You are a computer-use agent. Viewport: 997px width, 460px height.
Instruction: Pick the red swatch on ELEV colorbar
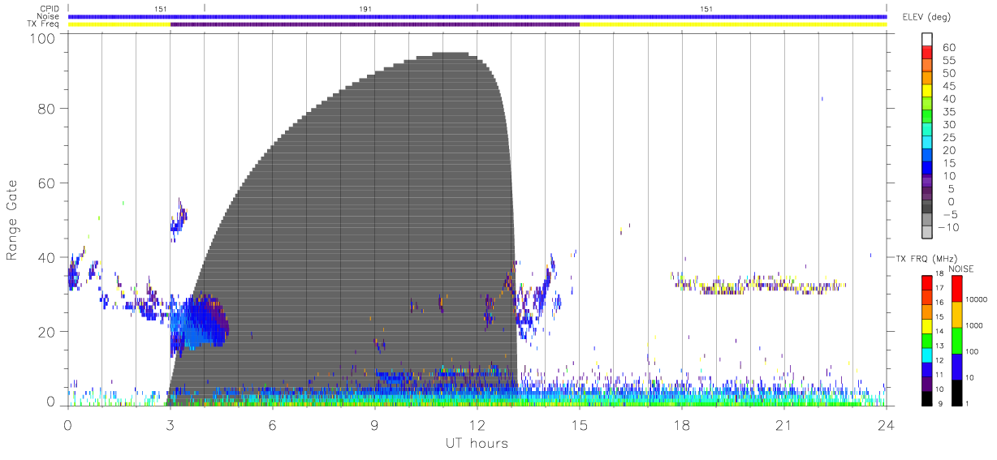point(926,52)
